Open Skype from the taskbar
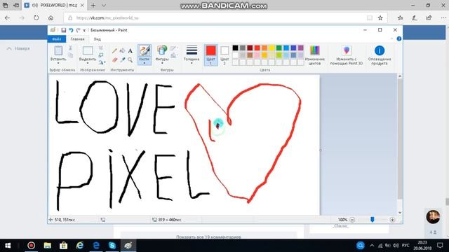The width and height of the screenshot is (449, 252). pos(112,246)
